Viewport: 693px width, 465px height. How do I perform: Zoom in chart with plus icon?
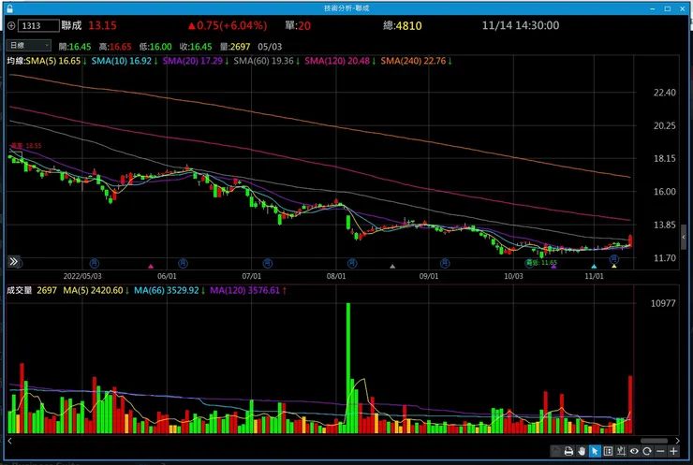pos(673,451)
